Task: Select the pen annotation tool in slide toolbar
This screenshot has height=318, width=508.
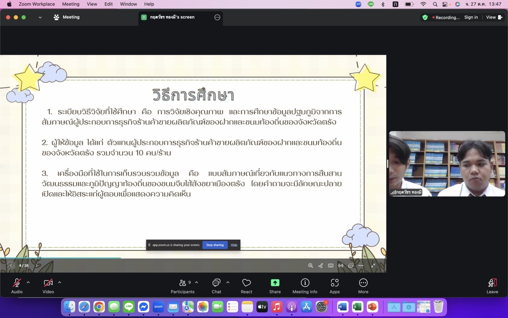Action: coord(321,266)
